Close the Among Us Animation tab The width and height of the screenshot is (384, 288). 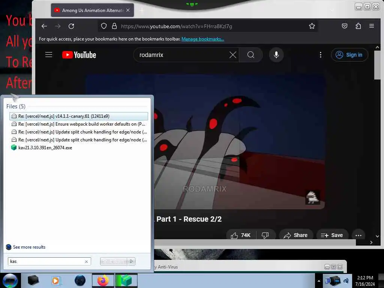click(x=128, y=10)
